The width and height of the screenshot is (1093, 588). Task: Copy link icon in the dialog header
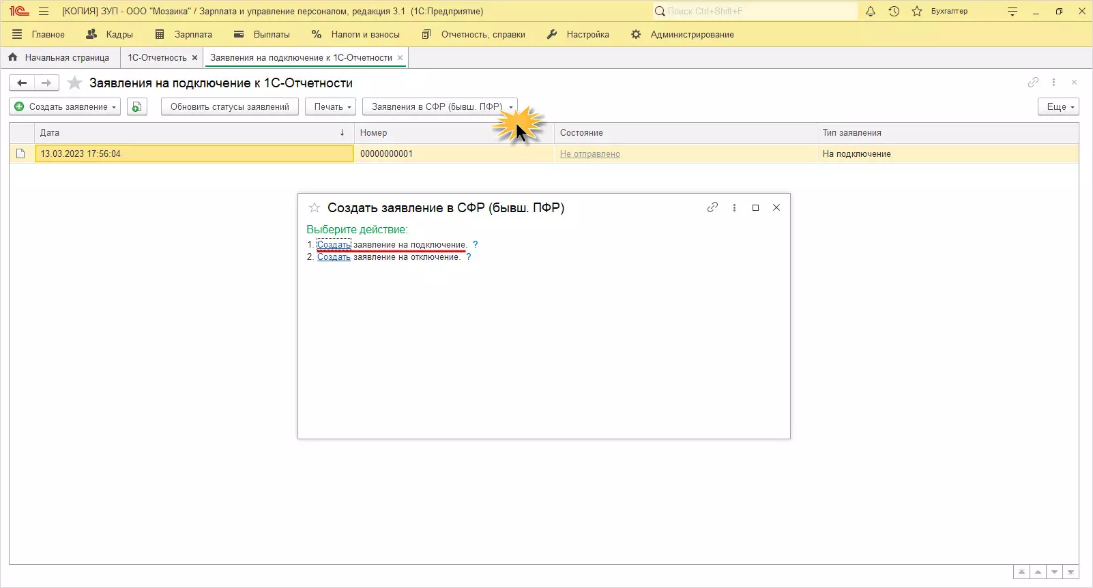click(712, 207)
